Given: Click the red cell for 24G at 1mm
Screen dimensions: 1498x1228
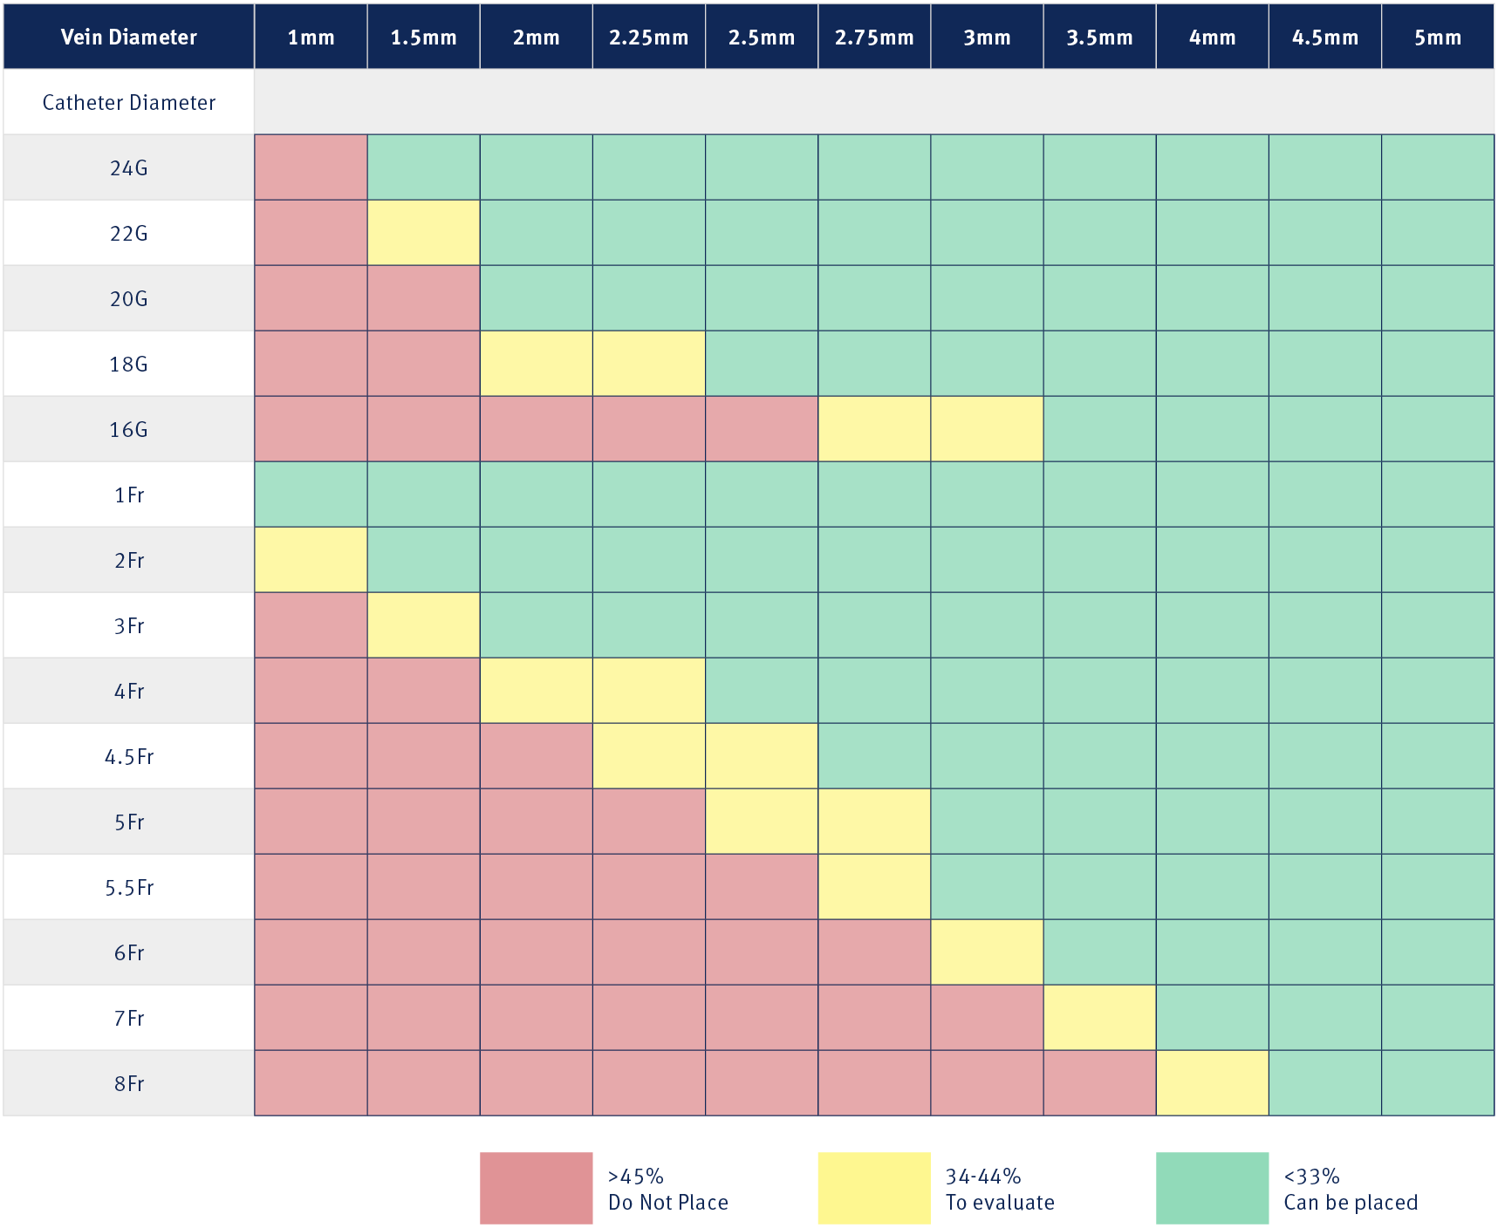Looking at the screenshot, I should coord(311,167).
